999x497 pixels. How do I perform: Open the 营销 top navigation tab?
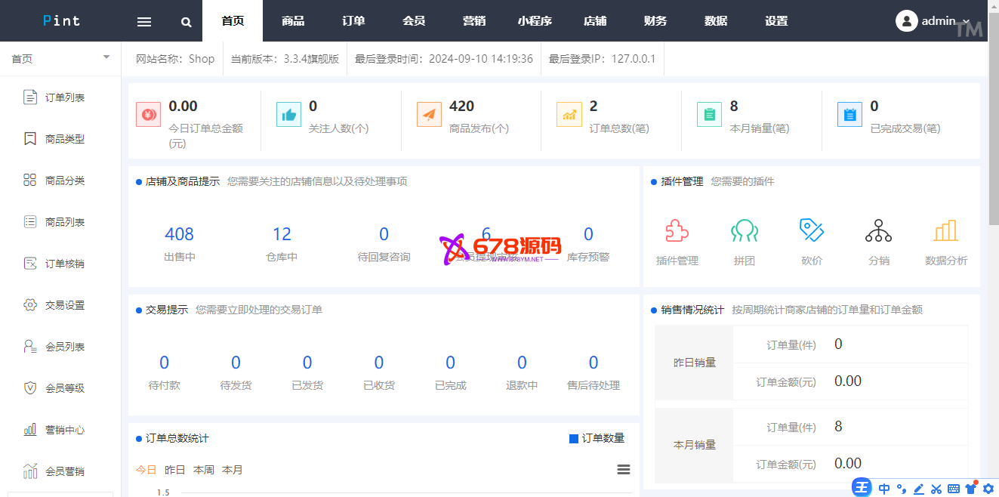pyautogui.click(x=474, y=21)
